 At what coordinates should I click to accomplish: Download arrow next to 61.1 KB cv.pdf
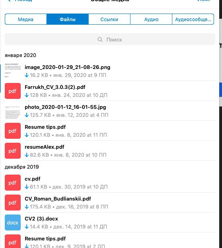click(x=27, y=187)
